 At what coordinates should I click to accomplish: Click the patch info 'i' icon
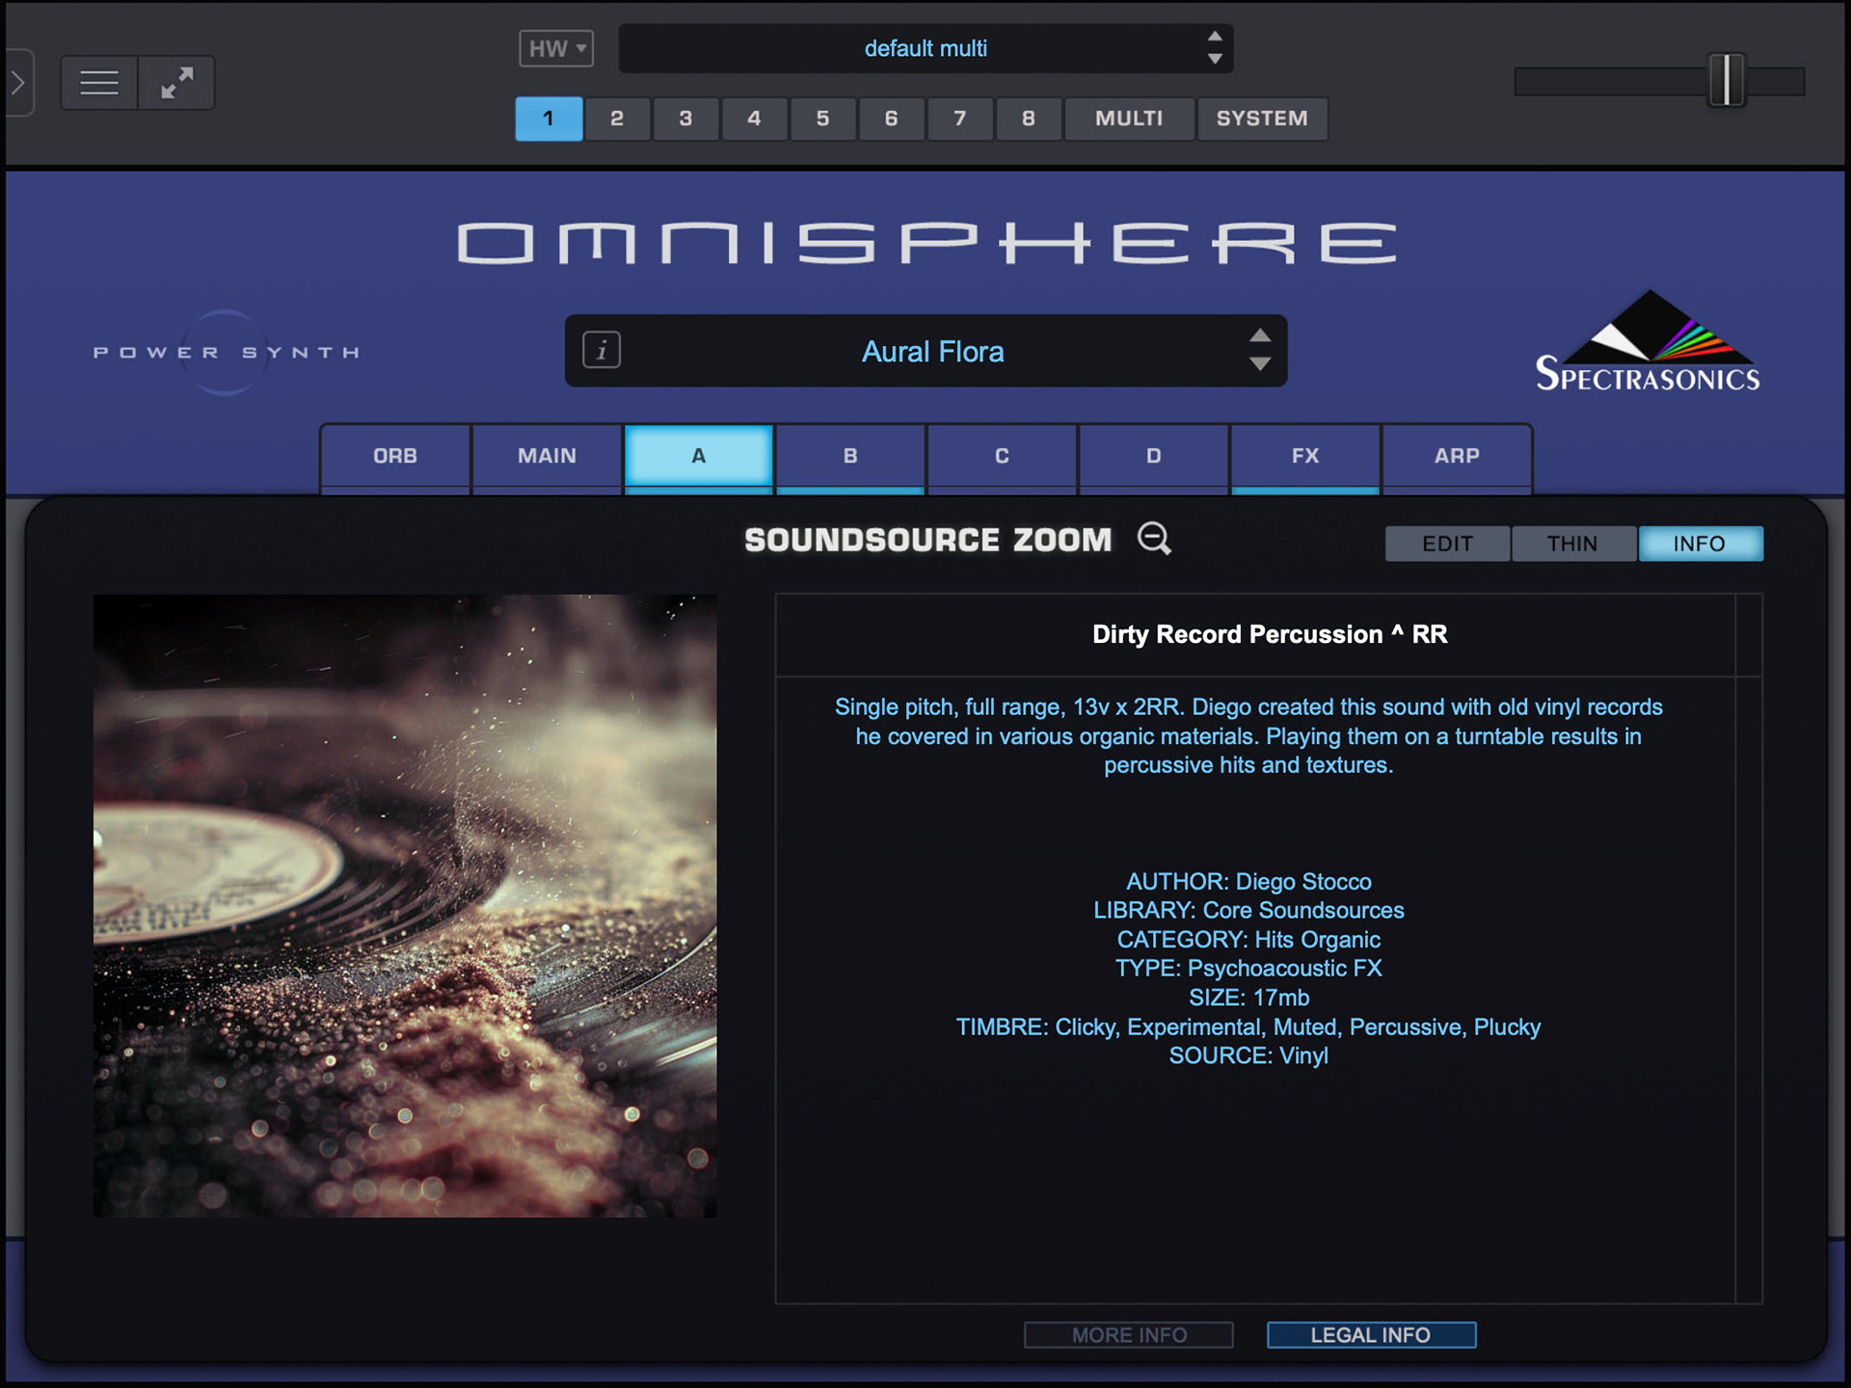[602, 350]
